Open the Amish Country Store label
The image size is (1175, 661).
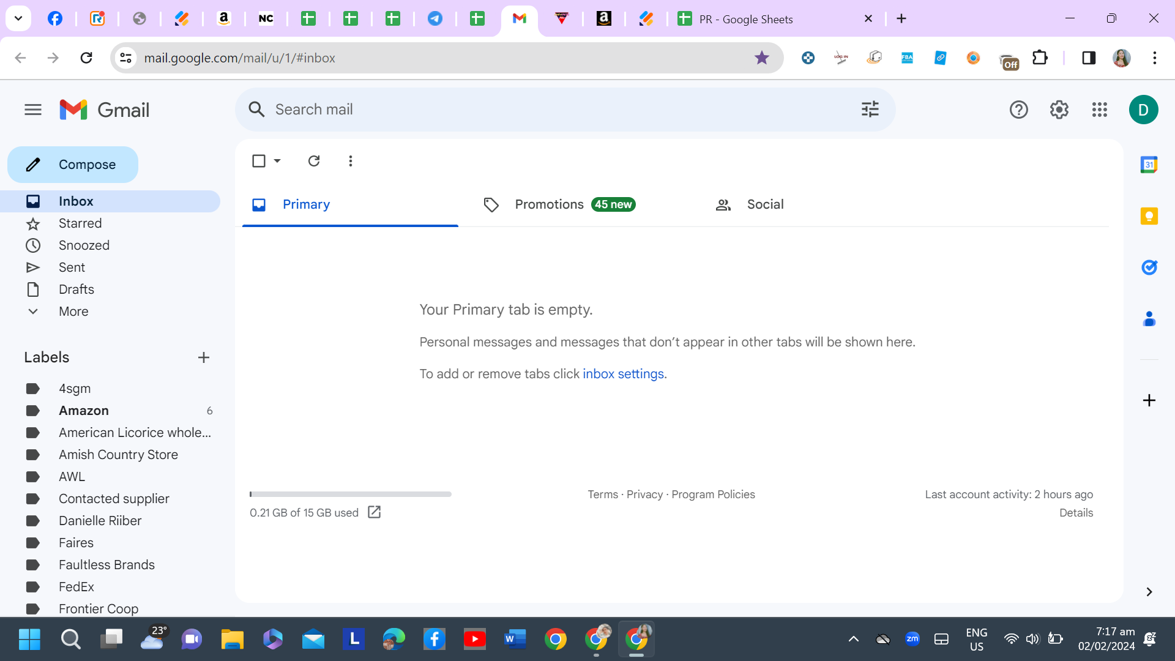[x=110, y=455]
